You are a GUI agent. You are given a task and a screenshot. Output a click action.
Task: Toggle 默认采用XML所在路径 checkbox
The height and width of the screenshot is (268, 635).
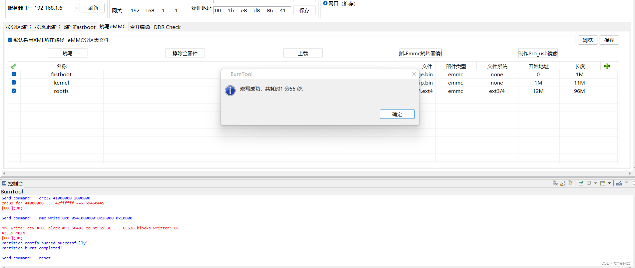tap(10, 40)
